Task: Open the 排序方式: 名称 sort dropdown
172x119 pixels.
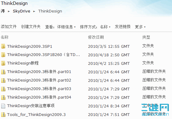Action: (x=95, y=27)
